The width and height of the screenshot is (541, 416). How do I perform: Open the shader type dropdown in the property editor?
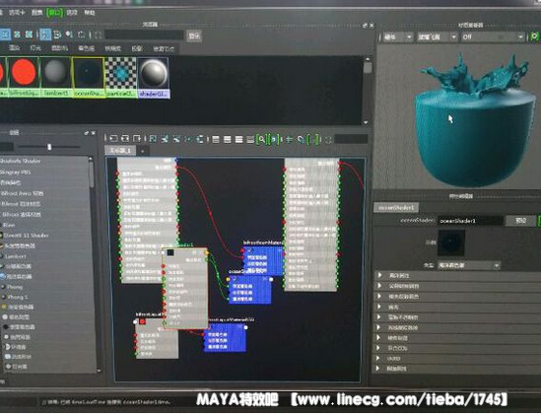pyautogui.click(x=469, y=265)
